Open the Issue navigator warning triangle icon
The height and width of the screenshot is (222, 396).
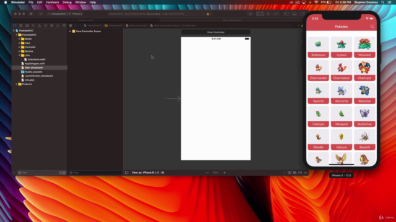[x=40, y=26]
